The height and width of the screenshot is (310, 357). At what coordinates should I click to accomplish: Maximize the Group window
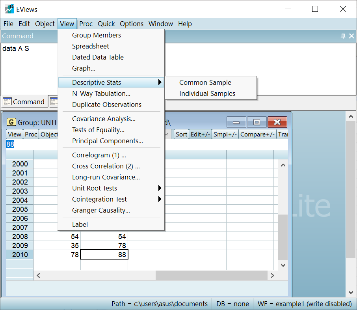(x=257, y=122)
